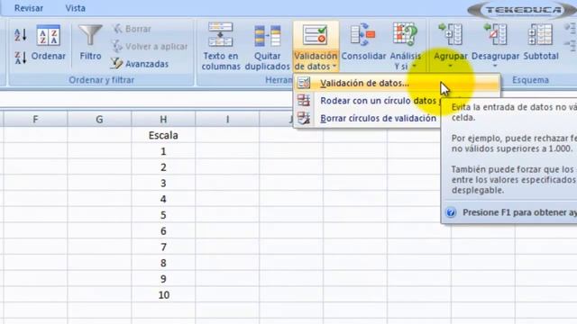Image resolution: width=577 pixels, height=324 pixels.
Task: Click the Desagrupar icon
Action: (x=495, y=34)
